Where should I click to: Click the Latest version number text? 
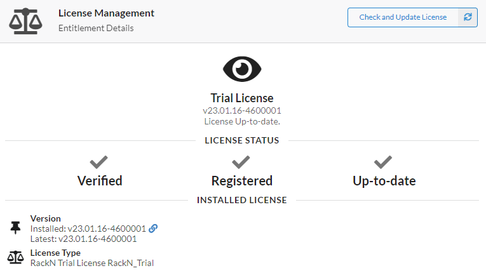(x=97, y=239)
